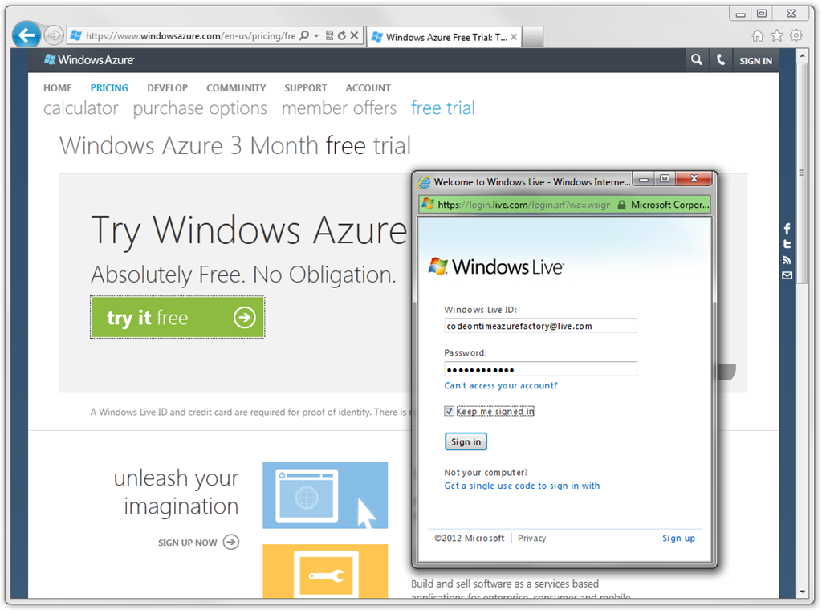
Task: Click the circled arrow beside SIGN UP NOW
Action: pos(230,542)
